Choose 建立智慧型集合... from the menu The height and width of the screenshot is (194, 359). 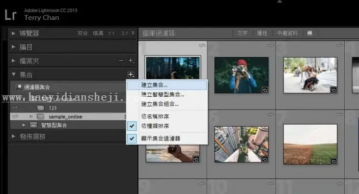tap(167, 94)
